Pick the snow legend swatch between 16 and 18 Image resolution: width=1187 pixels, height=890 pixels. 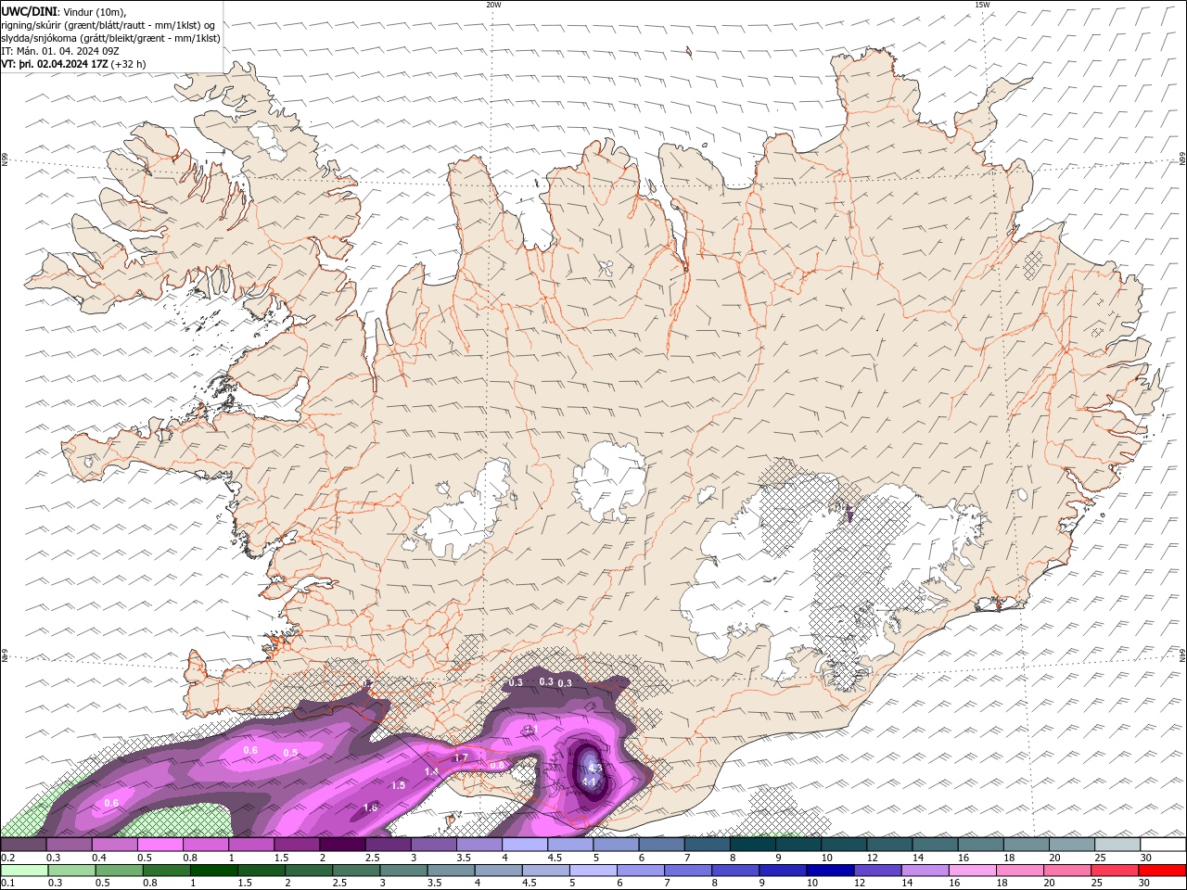[981, 845]
